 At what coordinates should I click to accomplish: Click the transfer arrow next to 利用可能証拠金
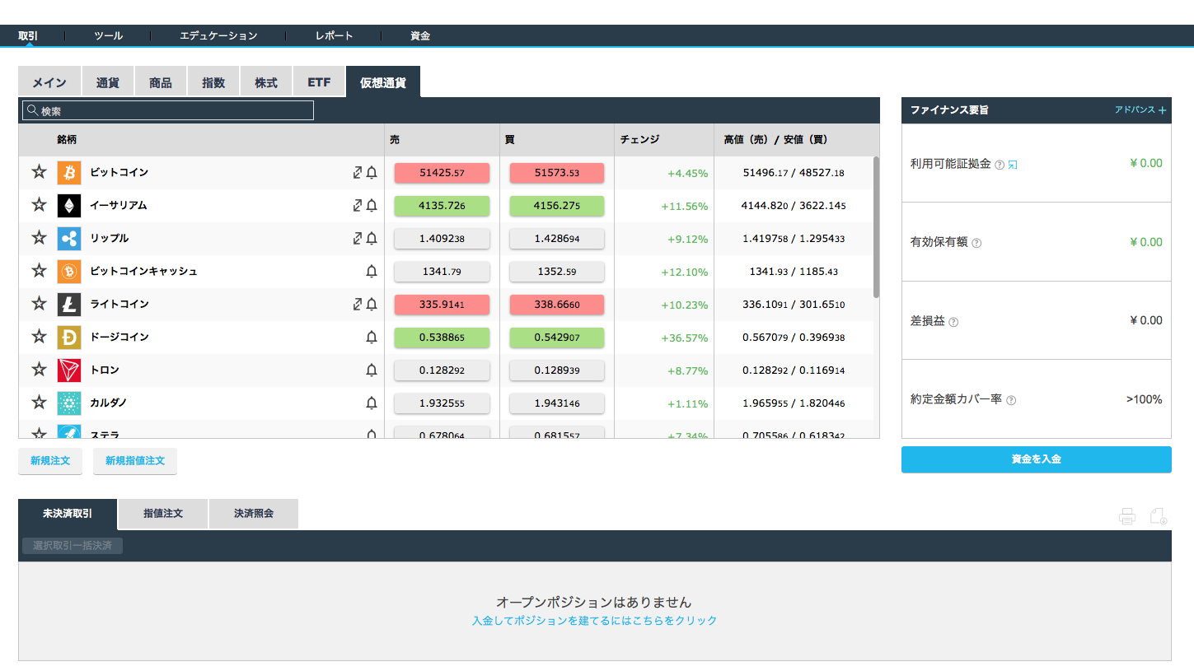[x=1011, y=165]
